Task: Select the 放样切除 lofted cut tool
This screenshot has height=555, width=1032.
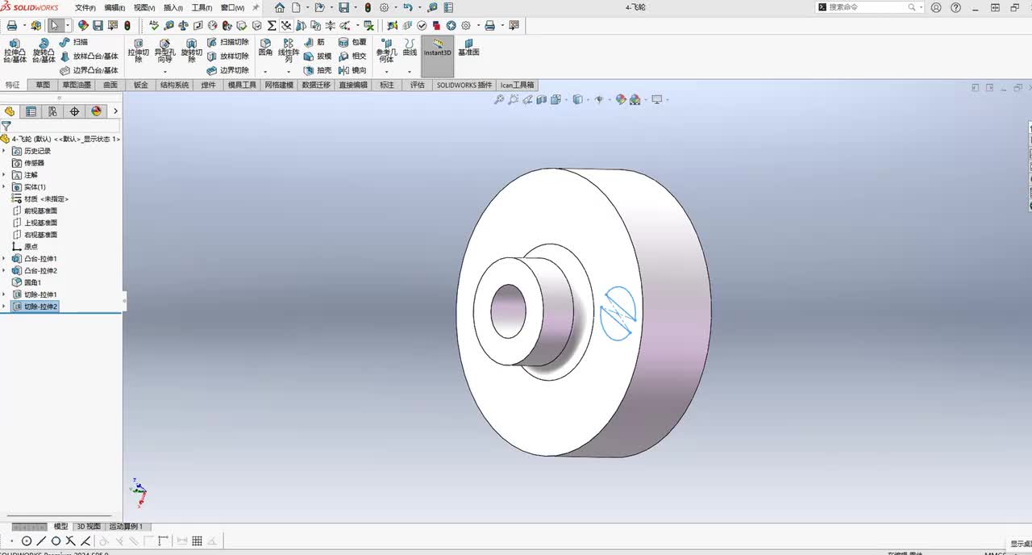Action: [228, 56]
